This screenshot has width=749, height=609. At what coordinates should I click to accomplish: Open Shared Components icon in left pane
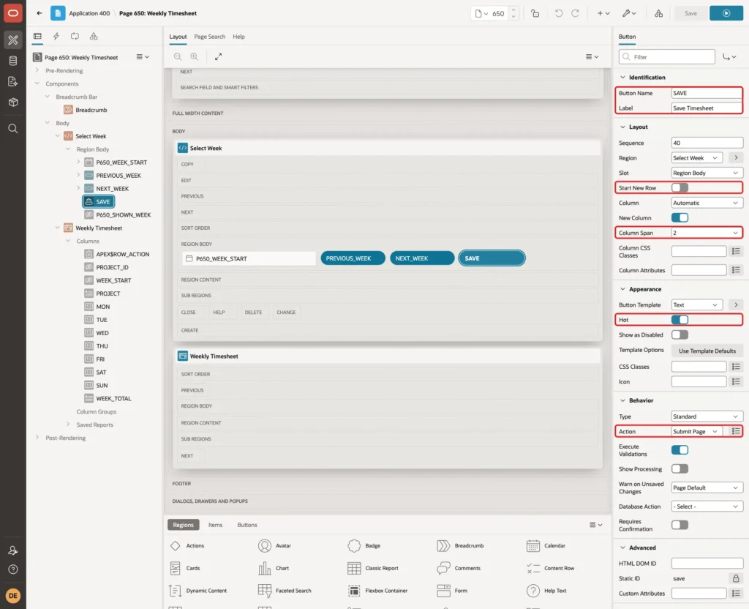[x=94, y=37]
